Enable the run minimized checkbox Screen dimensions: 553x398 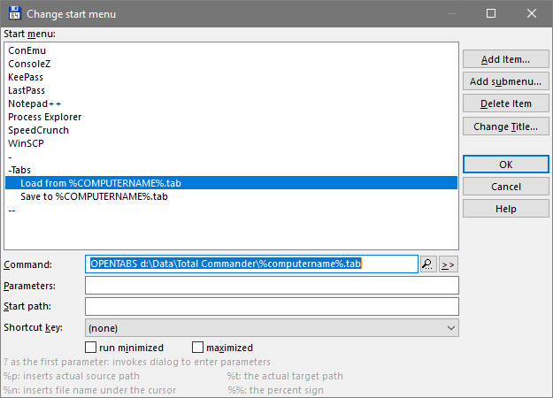coord(91,348)
